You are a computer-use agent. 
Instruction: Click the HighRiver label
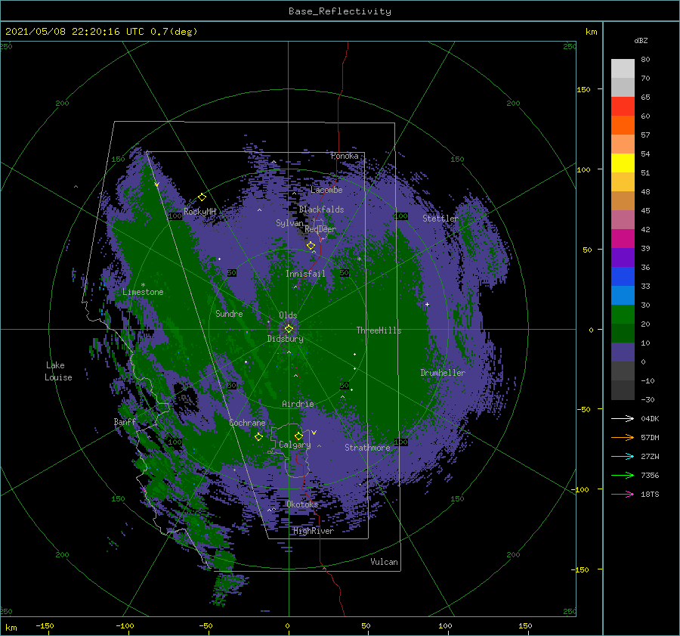[x=313, y=531]
